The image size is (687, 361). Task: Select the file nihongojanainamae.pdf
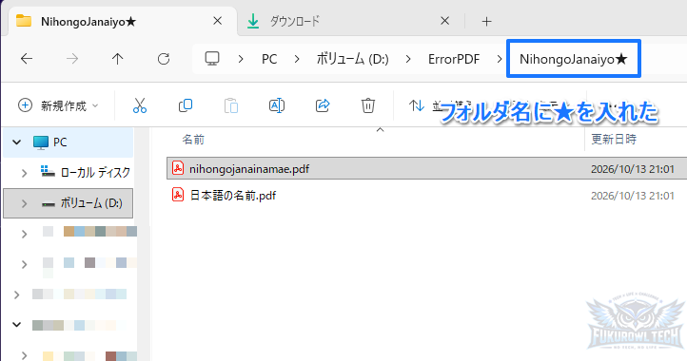[x=249, y=169]
